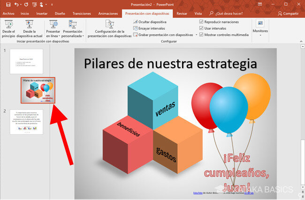This screenshot has height=200, width=305.
Task: Click the Save icon in quick access toolbar
Action: click(8, 5)
